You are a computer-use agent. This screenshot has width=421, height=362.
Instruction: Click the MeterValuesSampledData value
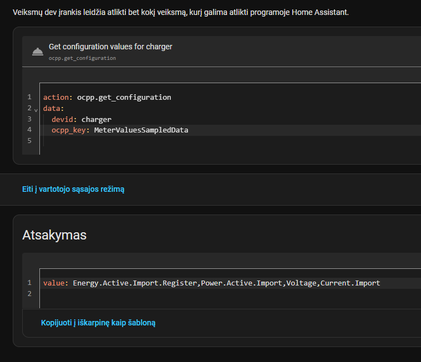[x=141, y=130]
